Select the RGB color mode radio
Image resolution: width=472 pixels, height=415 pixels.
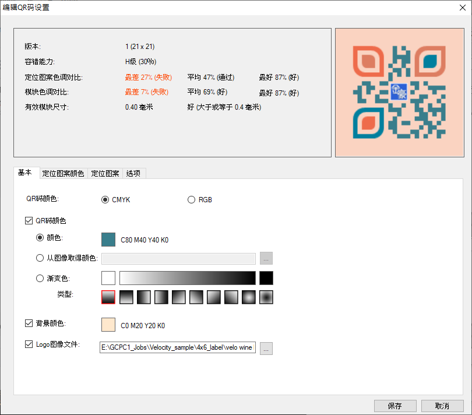(192, 200)
